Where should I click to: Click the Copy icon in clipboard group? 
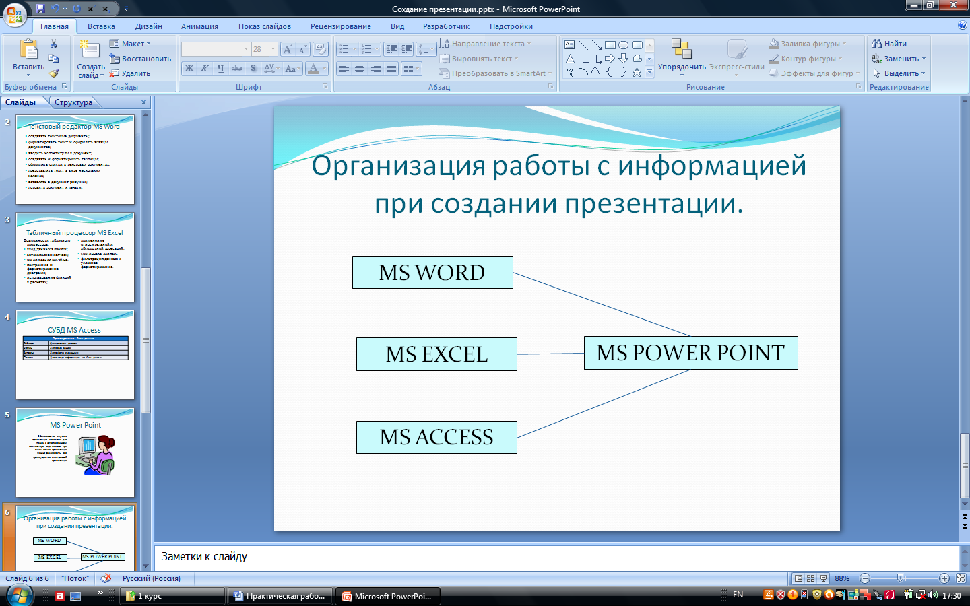pos(54,59)
